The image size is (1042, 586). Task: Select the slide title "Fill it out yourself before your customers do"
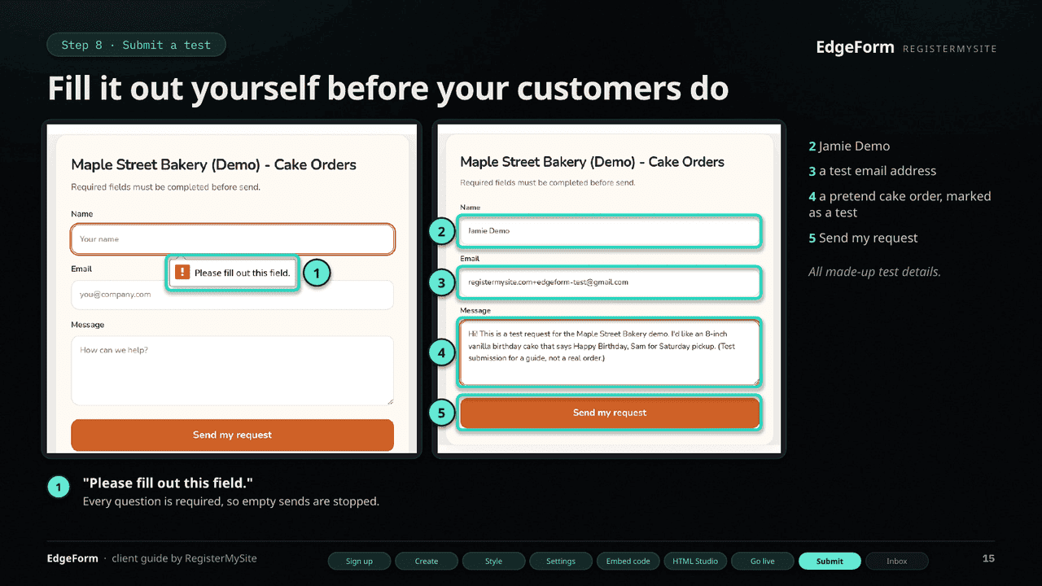pyautogui.click(x=387, y=88)
